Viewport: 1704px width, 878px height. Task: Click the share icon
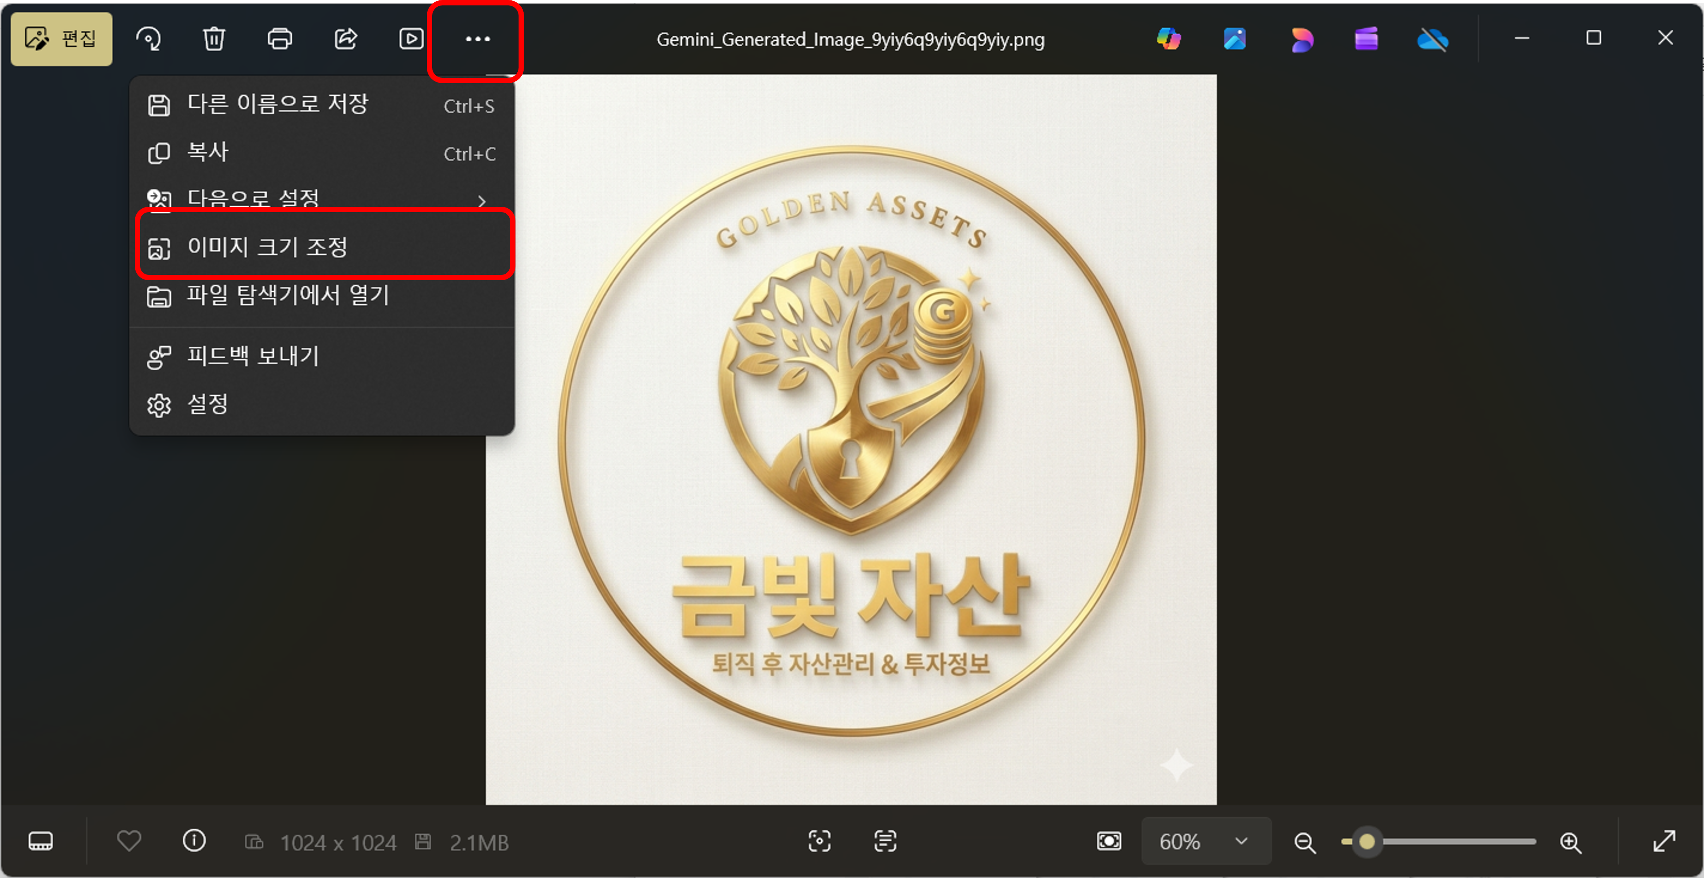click(x=345, y=39)
